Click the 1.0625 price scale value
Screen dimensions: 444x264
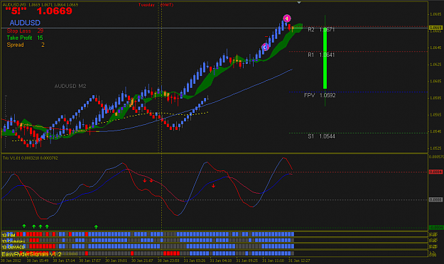point(435,65)
